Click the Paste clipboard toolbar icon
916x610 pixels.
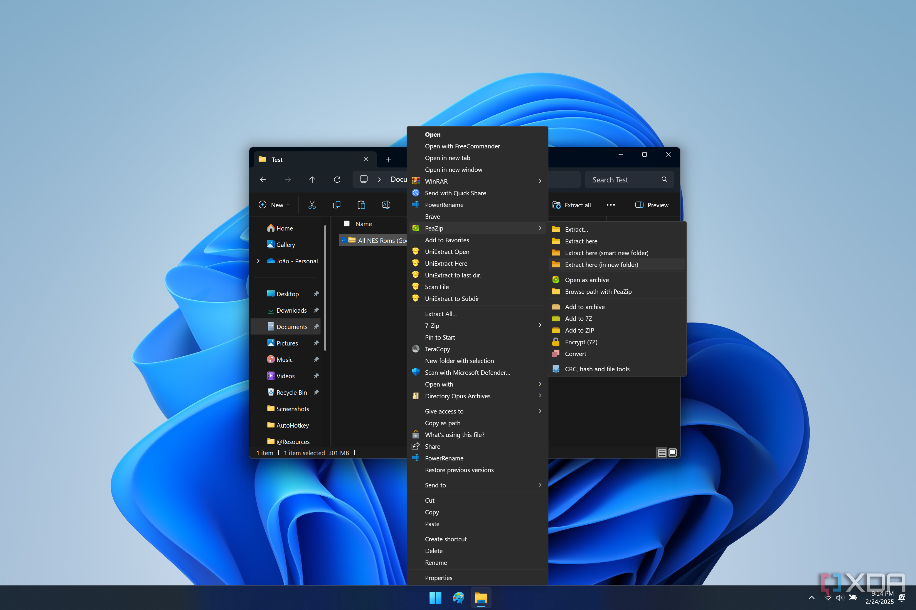click(x=361, y=205)
